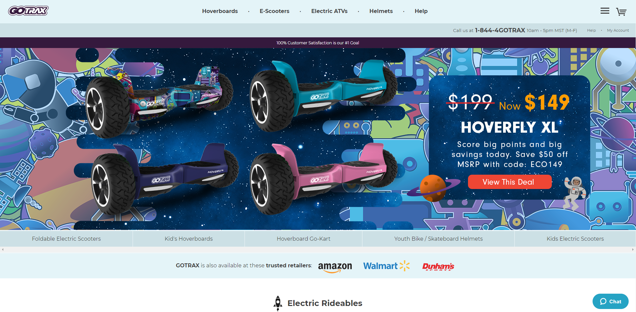Click the rocket icon beside Electric Rideables
The width and height of the screenshot is (636, 312).
coord(278,303)
